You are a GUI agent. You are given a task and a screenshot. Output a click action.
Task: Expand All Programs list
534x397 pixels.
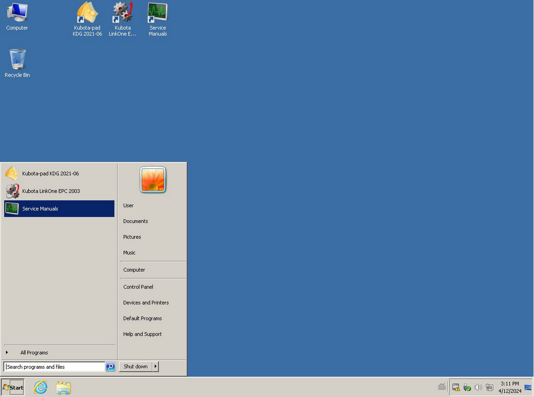coord(59,352)
